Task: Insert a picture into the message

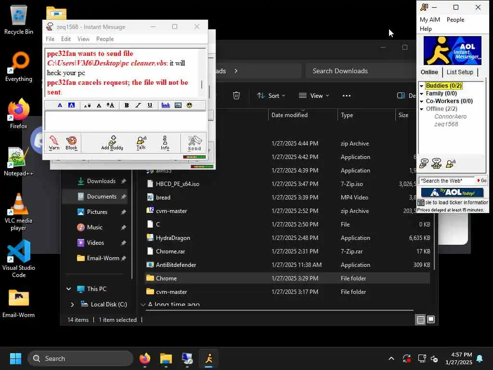Action: [178, 106]
